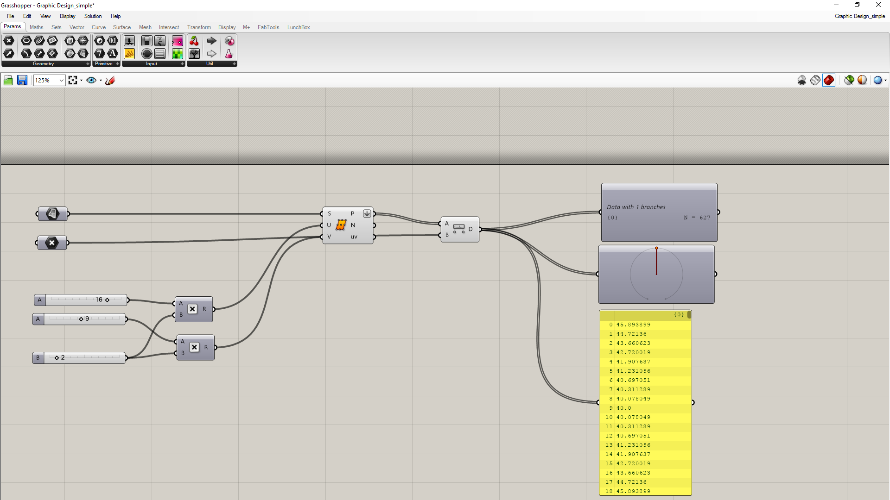The width and height of the screenshot is (890, 500).
Task: Select the Value List input icon
Action: pos(160,54)
